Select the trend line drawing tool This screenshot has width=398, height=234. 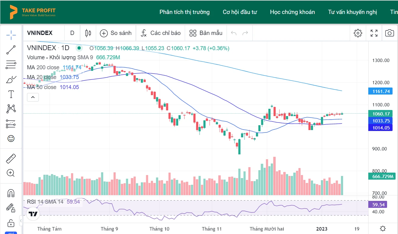click(11, 50)
